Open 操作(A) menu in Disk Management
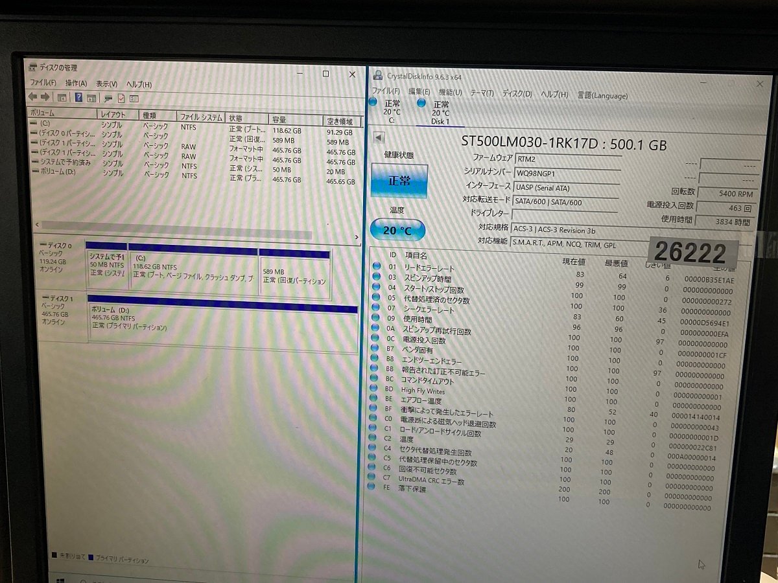 [76, 84]
